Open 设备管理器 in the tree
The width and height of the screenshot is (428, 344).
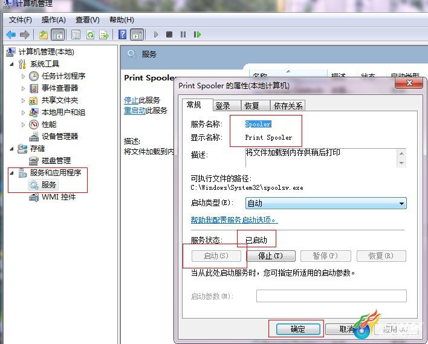[x=60, y=136]
